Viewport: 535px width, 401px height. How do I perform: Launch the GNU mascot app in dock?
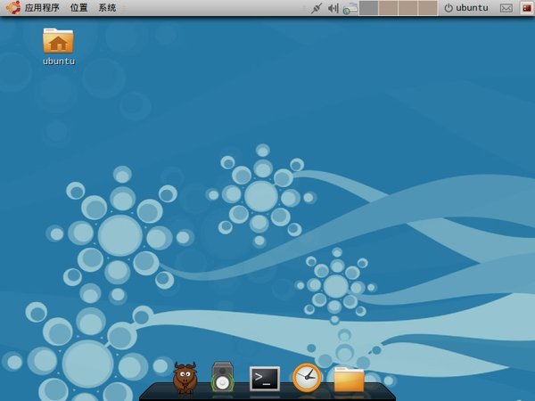click(x=185, y=378)
